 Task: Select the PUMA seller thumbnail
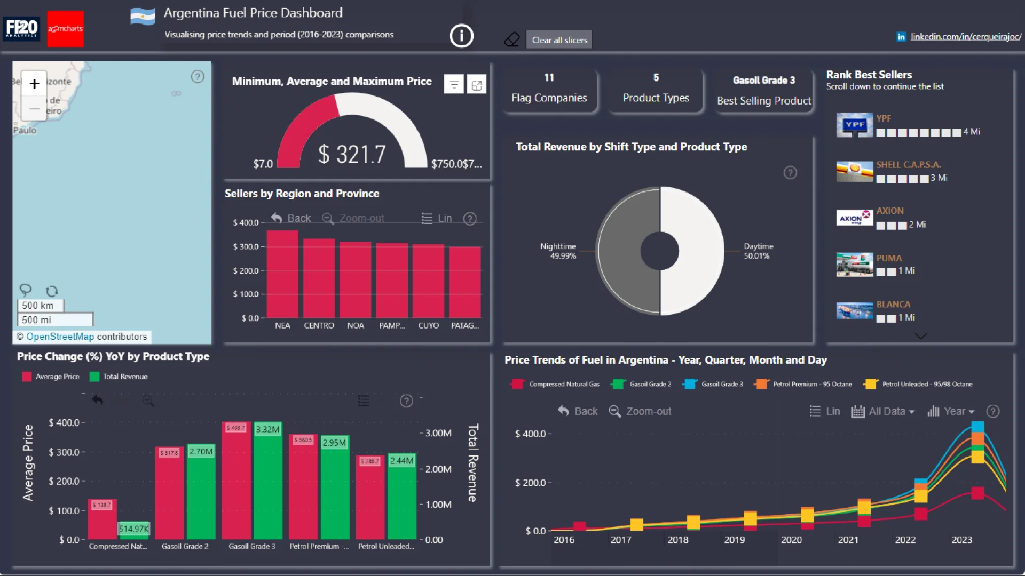854,265
